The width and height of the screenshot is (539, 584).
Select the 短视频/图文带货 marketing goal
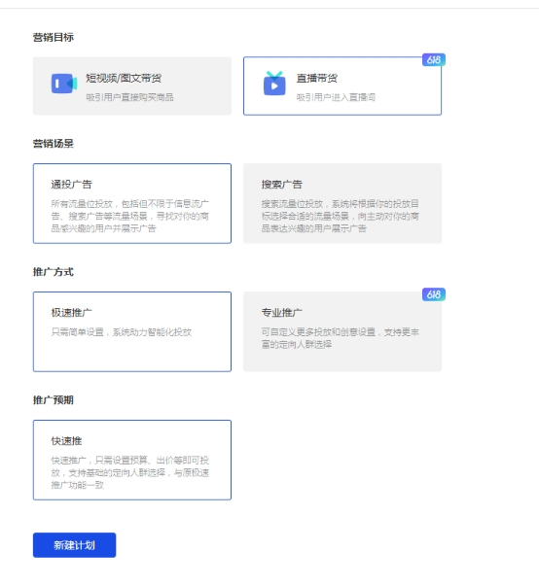pos(132,86)
